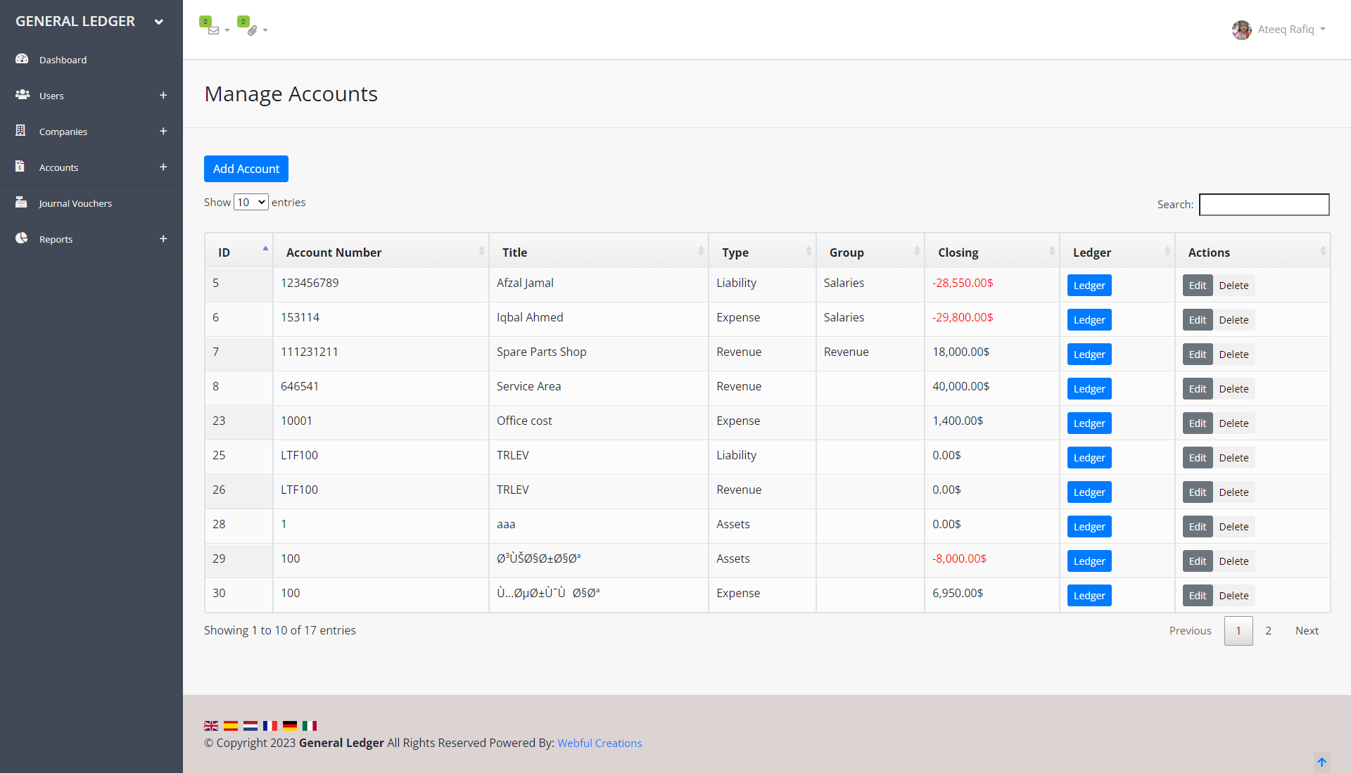Expand the Accounts sidebar submenu plus
Image resolution: width=1351 pixels, height=773 pixels.
163,167
